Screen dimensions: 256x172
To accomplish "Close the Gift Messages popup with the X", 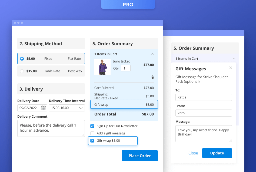I will click(x=230, y=68).
